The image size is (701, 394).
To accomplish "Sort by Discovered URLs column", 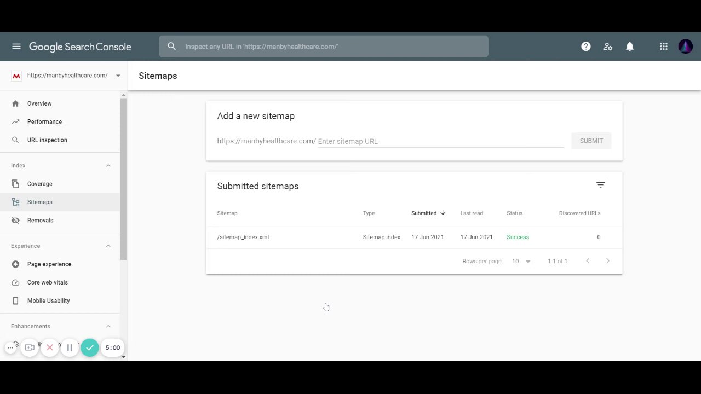I will [579, 213].
